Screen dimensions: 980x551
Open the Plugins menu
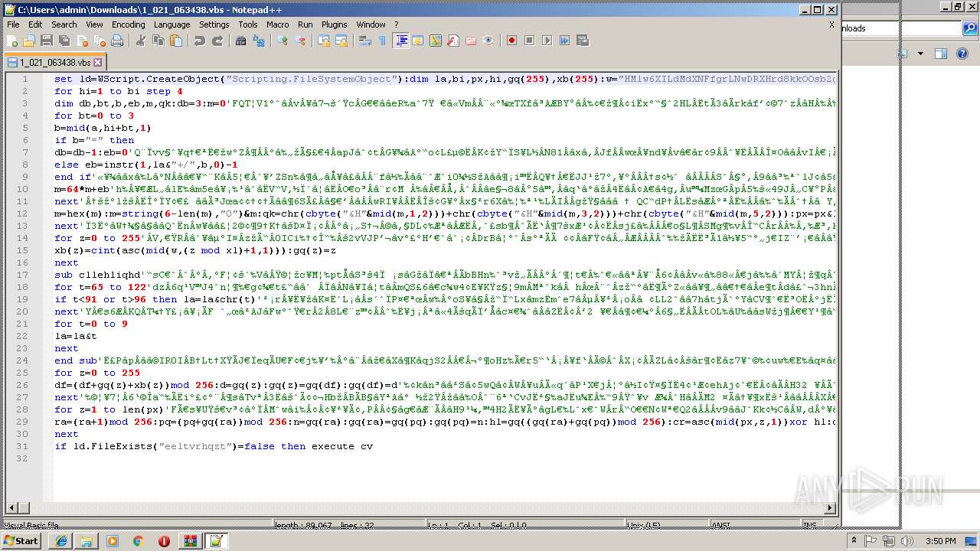334,24
